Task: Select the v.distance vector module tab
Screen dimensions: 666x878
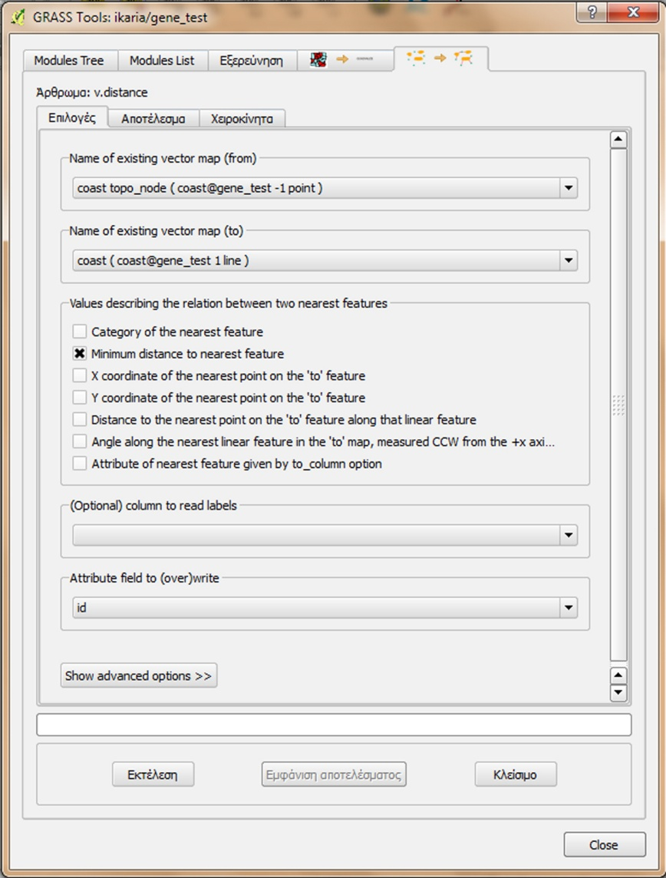Action: (x=440, y=58)
